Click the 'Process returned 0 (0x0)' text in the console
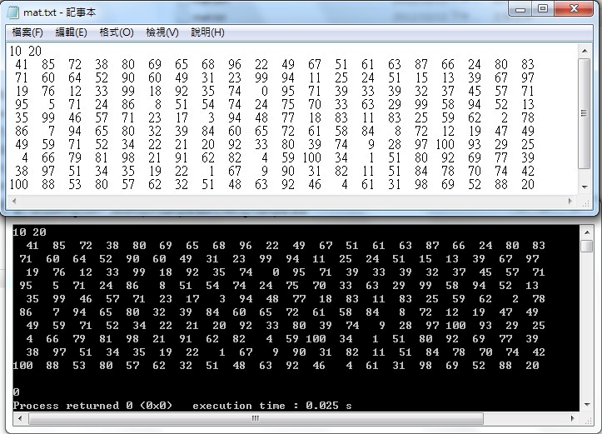This screenshot has height=434, width=602. [x=92, y=406]
